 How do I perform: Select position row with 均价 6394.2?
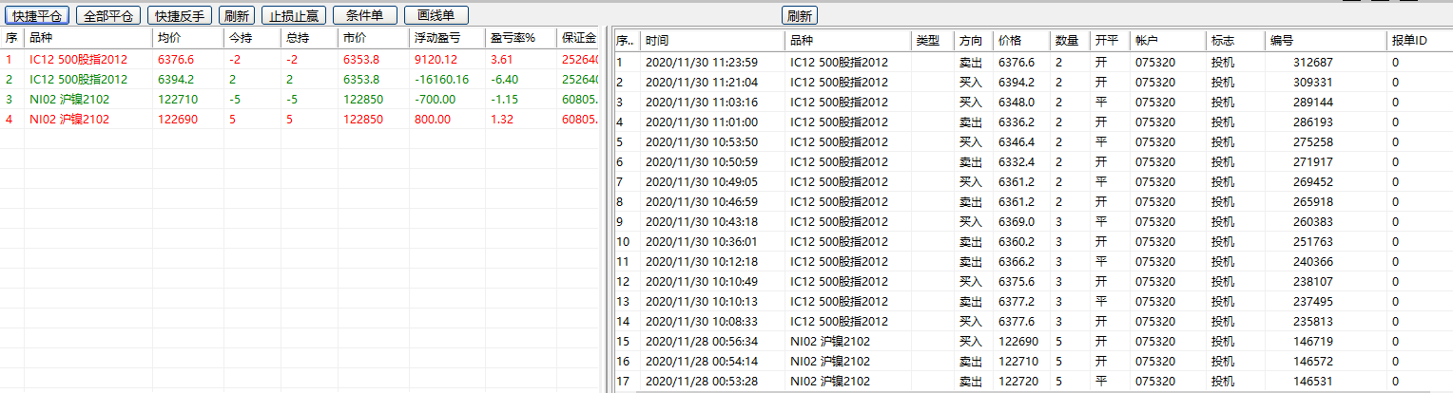pos(300,79)
